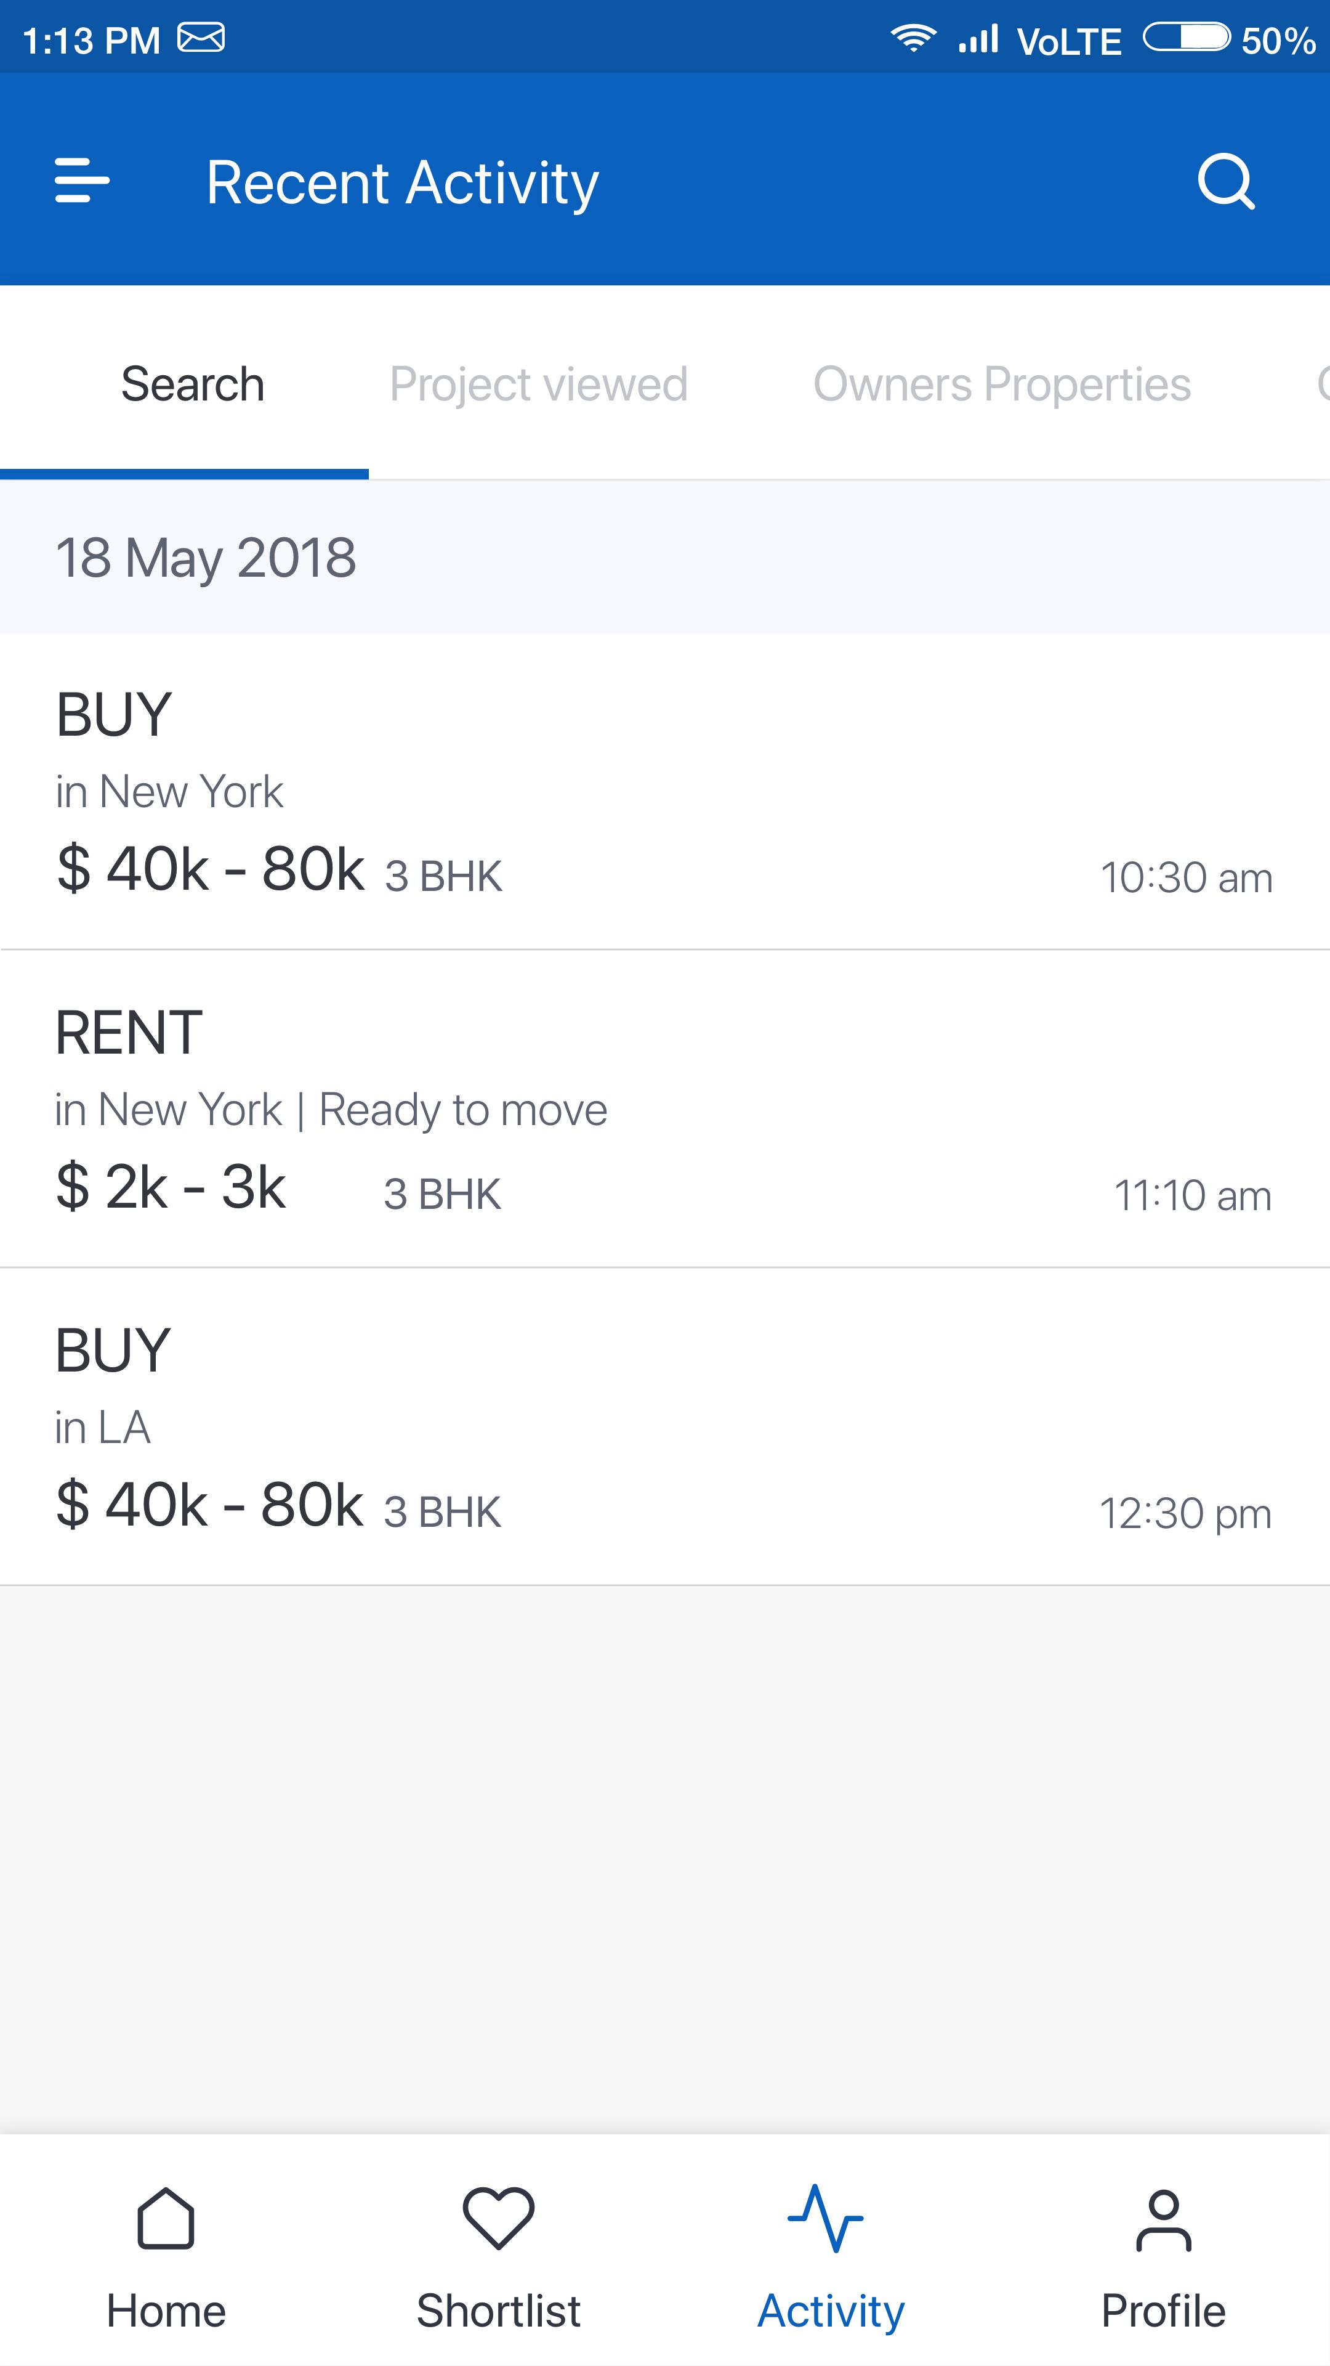Tap the Home label in bottom navigation
Screen dimensions: 1330x2366
tap(166, 2311)
